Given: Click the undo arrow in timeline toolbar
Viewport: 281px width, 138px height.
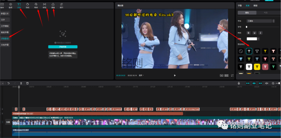Looking at the screenshot, I should (x=9, y=83).
